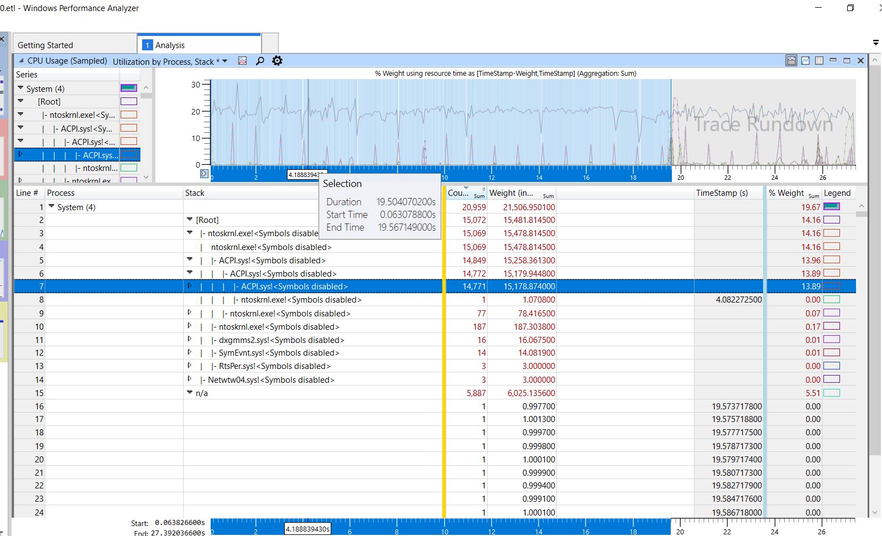Collapse System (4) in Series list
Viewport: 882px width, 536px height.
(20, 88)
